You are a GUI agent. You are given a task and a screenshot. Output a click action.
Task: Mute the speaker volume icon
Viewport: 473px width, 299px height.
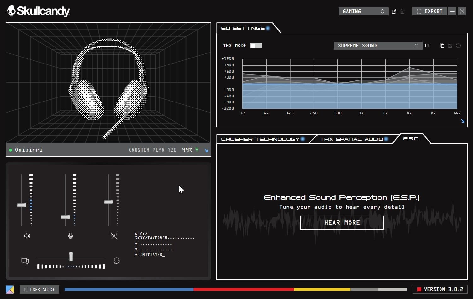point(27,236)
